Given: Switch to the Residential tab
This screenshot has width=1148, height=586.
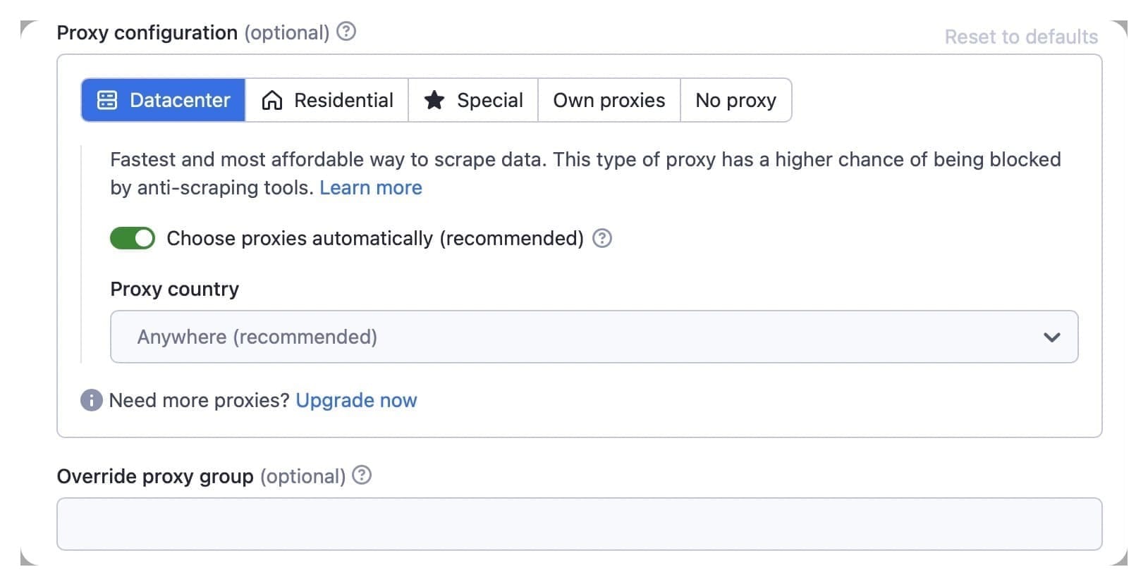Looking at the screenshot, I should 326,100.
